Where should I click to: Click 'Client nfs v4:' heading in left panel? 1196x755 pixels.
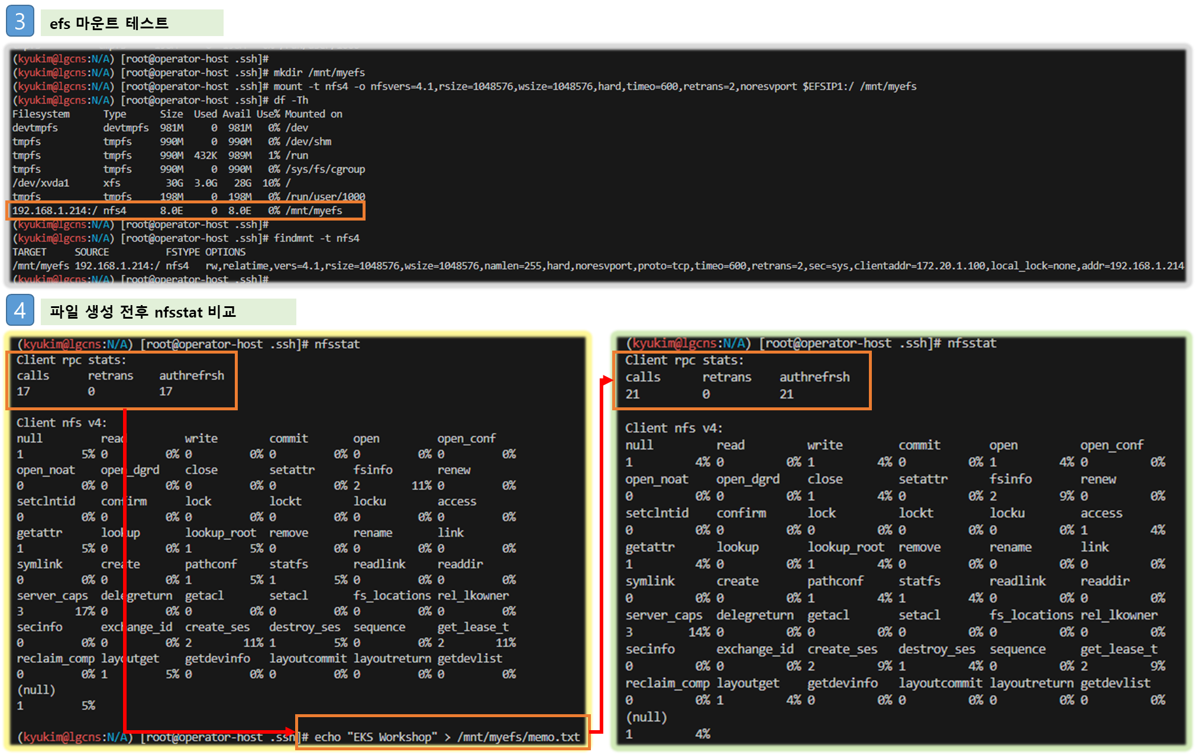(62, 423)
